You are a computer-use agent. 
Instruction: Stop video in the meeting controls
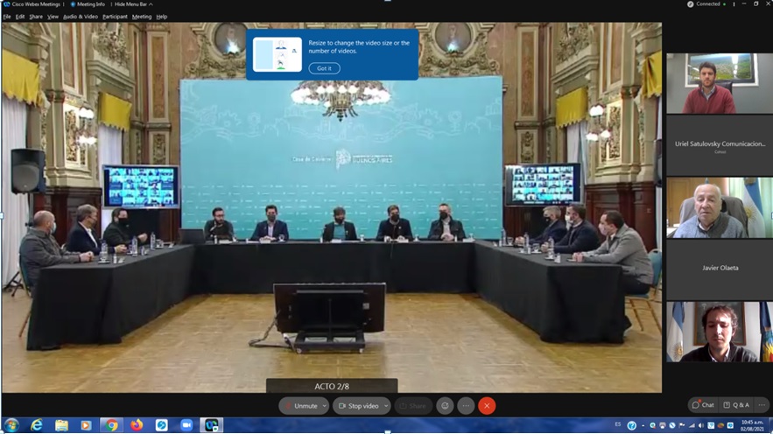[x=359, y=406]
